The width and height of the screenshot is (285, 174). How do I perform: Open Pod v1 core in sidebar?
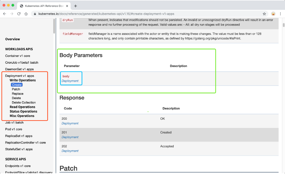[x=14, y=129]
